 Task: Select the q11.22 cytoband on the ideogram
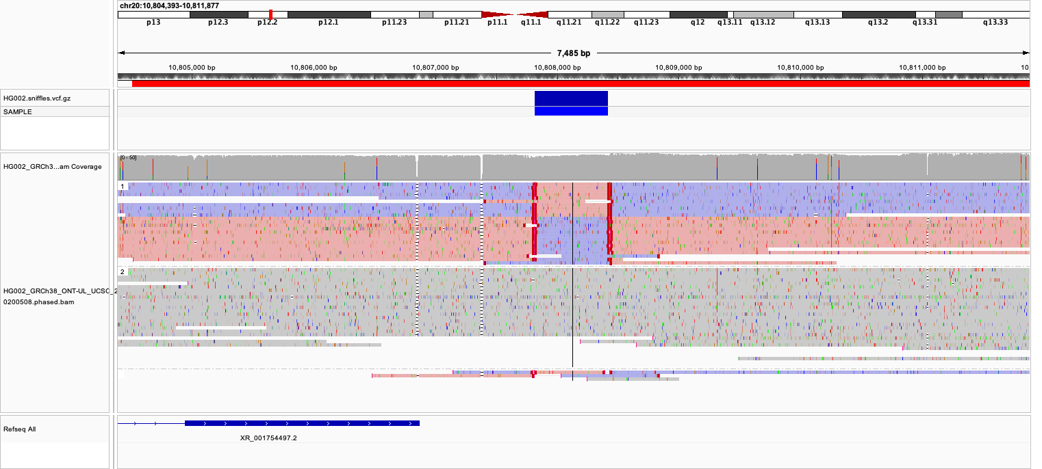pyautogui.click(x=607, y=14)
